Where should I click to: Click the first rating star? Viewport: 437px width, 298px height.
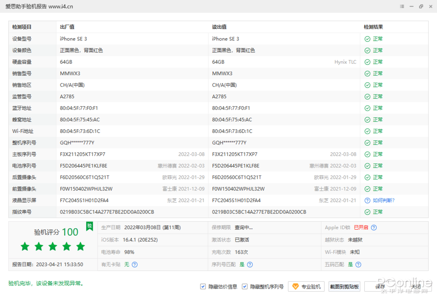click(25, 246)
